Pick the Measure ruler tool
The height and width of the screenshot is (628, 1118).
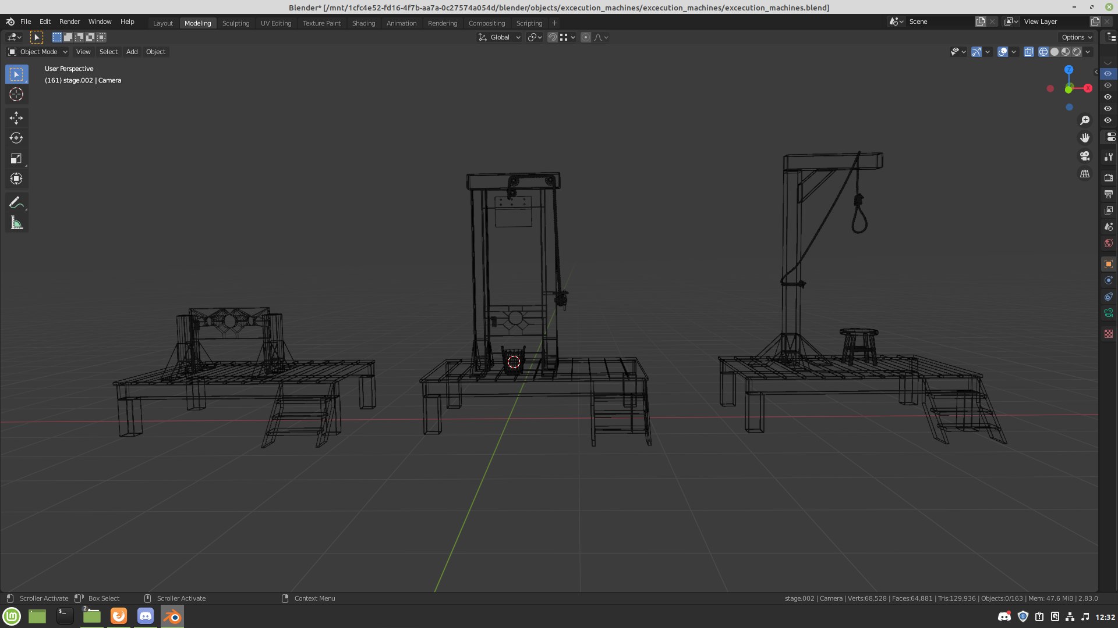click(x=16, y=223)
